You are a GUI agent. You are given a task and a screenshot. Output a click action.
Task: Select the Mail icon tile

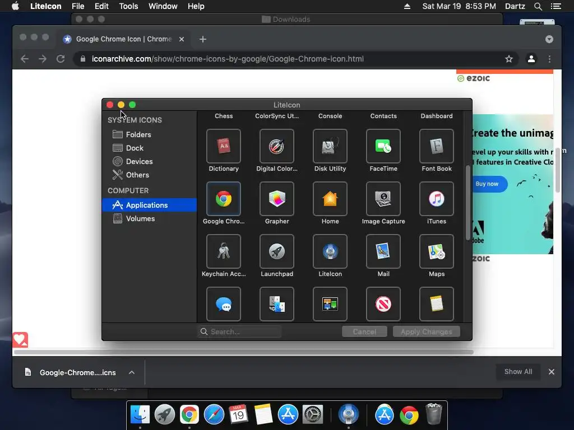[383, 251]
